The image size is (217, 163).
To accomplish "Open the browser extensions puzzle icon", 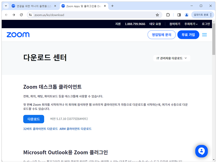I will [x=168, y=15].
